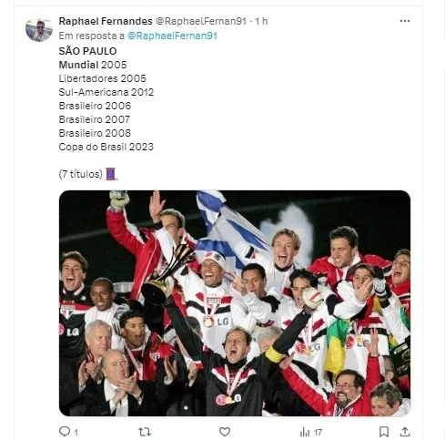Click the Mundial 2005 text line
The image size is (445, 440).
tap(93, 65)
